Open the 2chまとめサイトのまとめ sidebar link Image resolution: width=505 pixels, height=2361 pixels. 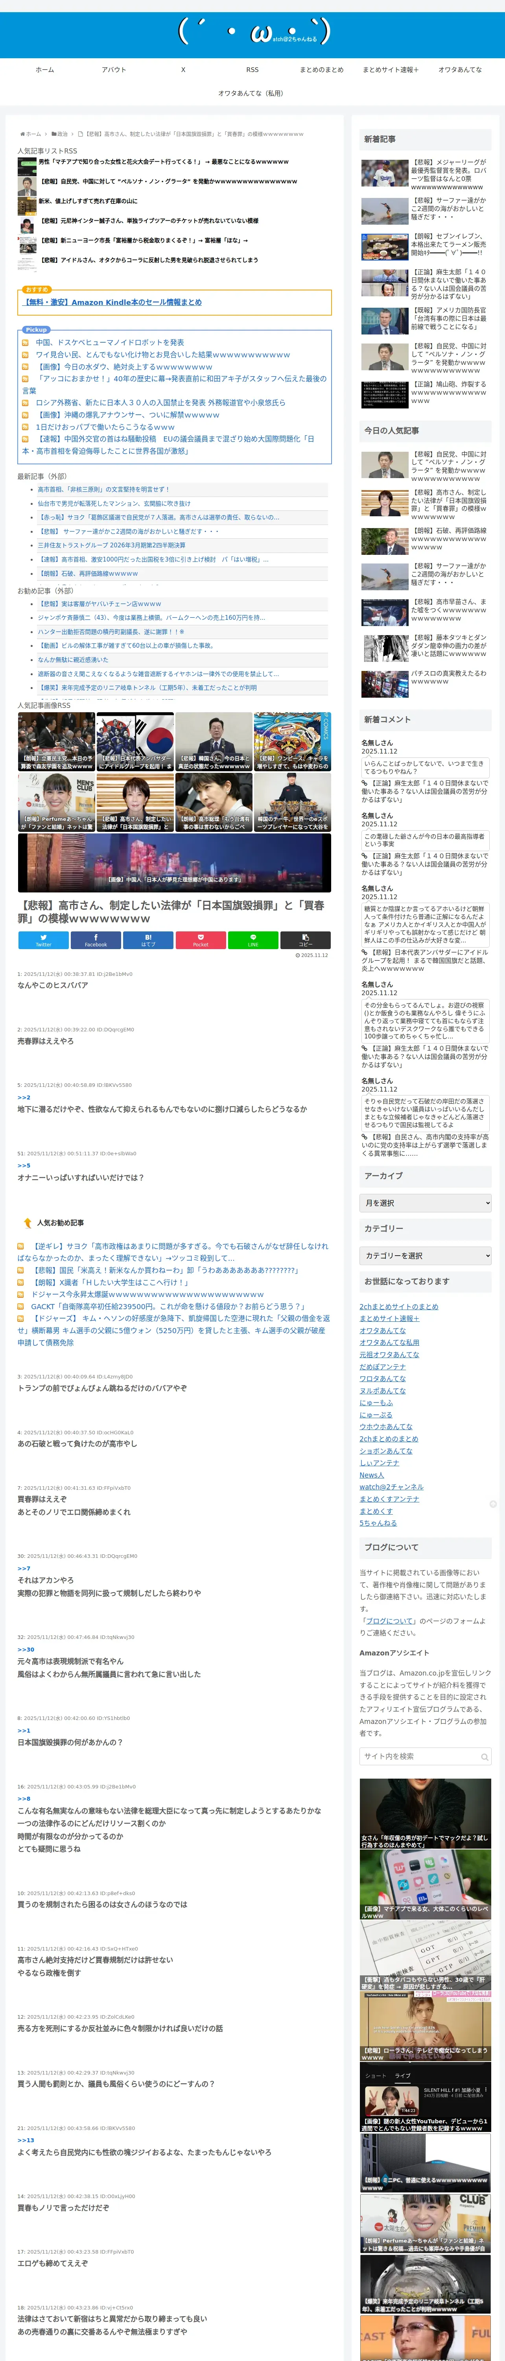[x=399, y=1307]
